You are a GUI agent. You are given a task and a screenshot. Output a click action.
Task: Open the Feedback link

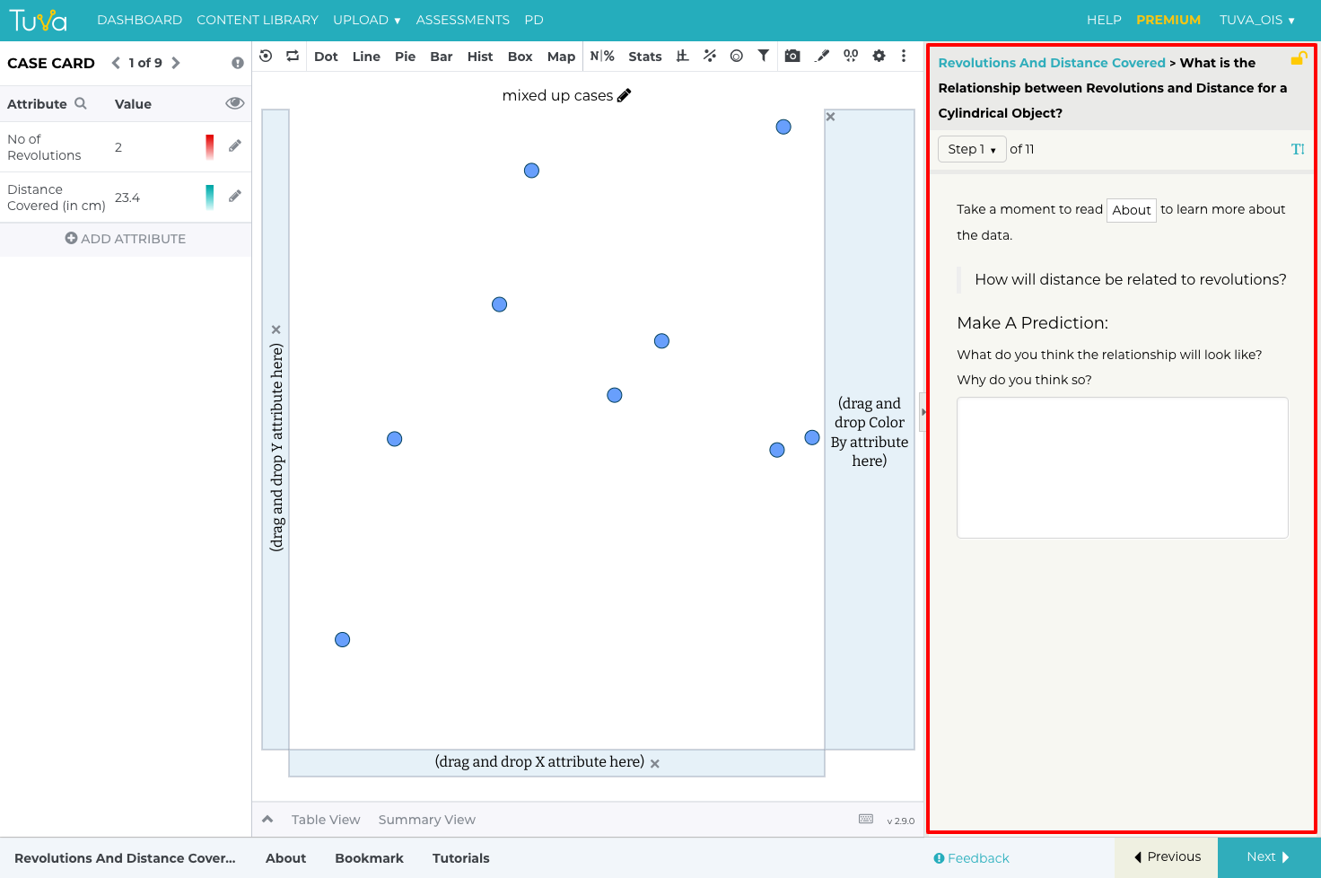coord(971,858)
